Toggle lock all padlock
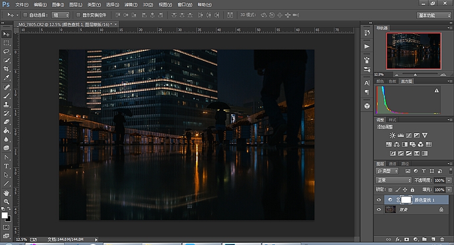Viewport: 454px width, 245px height. [413, 190]
